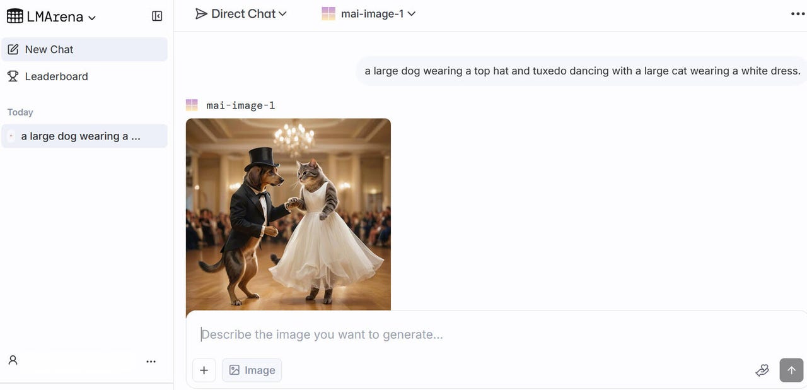807x390 pixels.
Task: Open the top-right three-dot options menu
Action: point(798,14)
